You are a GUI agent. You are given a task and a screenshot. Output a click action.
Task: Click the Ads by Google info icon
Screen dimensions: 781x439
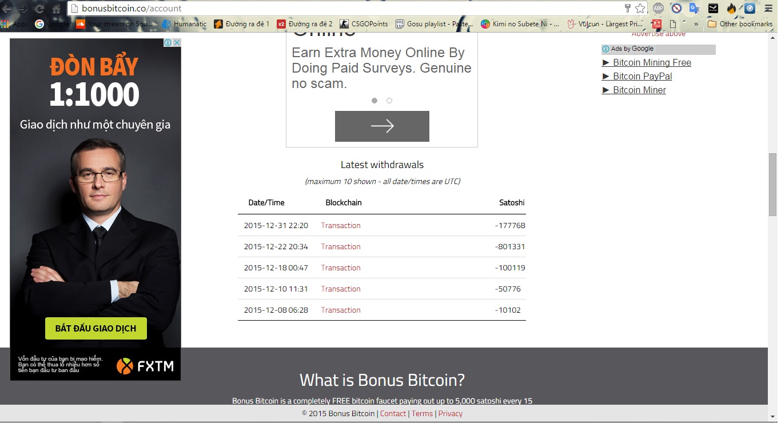coord(606,49)
